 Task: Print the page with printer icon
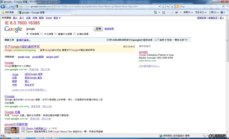click(176, 13)
